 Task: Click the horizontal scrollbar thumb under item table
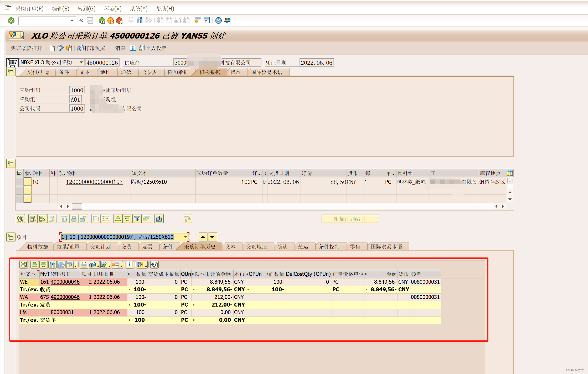[77, 206]
